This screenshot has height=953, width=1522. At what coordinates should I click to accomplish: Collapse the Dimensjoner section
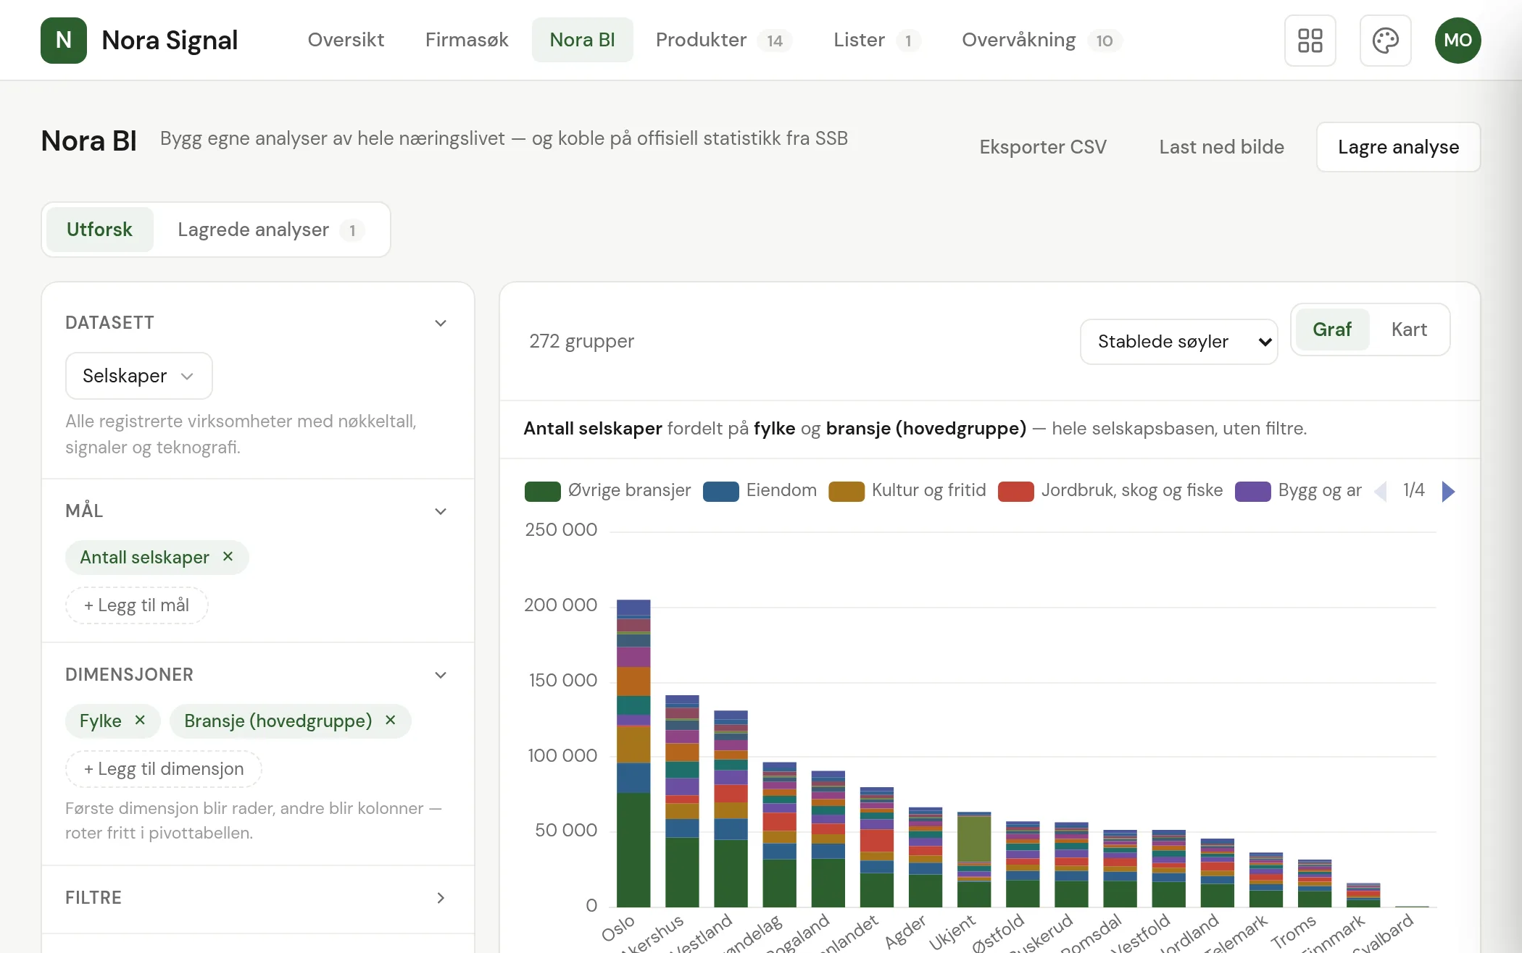[x=440, y=675]
